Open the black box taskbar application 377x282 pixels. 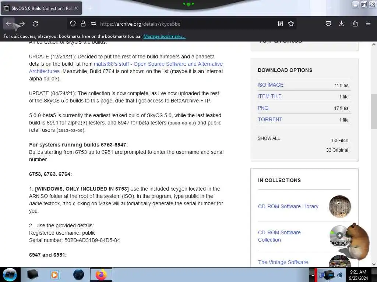[32, 275]
